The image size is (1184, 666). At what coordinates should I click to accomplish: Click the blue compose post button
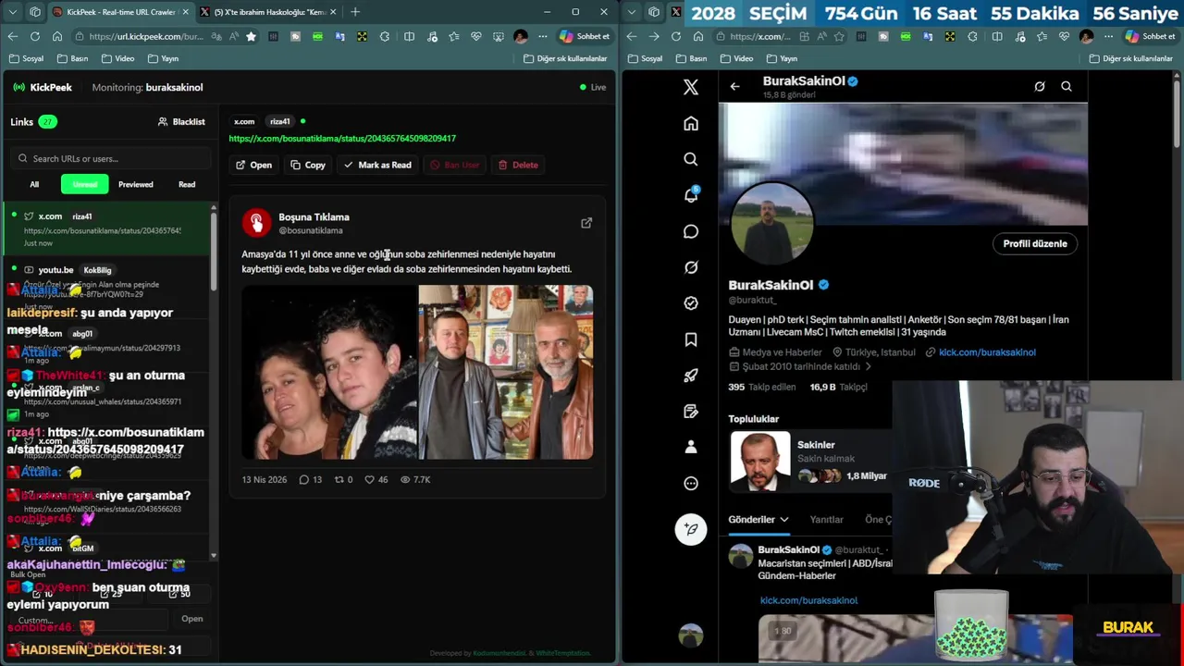pyautogui.click(x=691, y=529)
